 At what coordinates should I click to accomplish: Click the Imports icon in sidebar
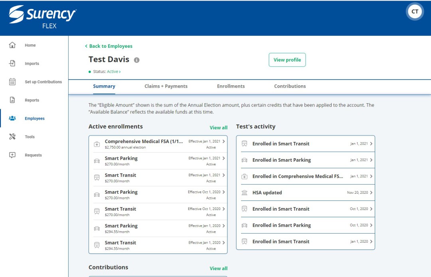tap(12, 63)
